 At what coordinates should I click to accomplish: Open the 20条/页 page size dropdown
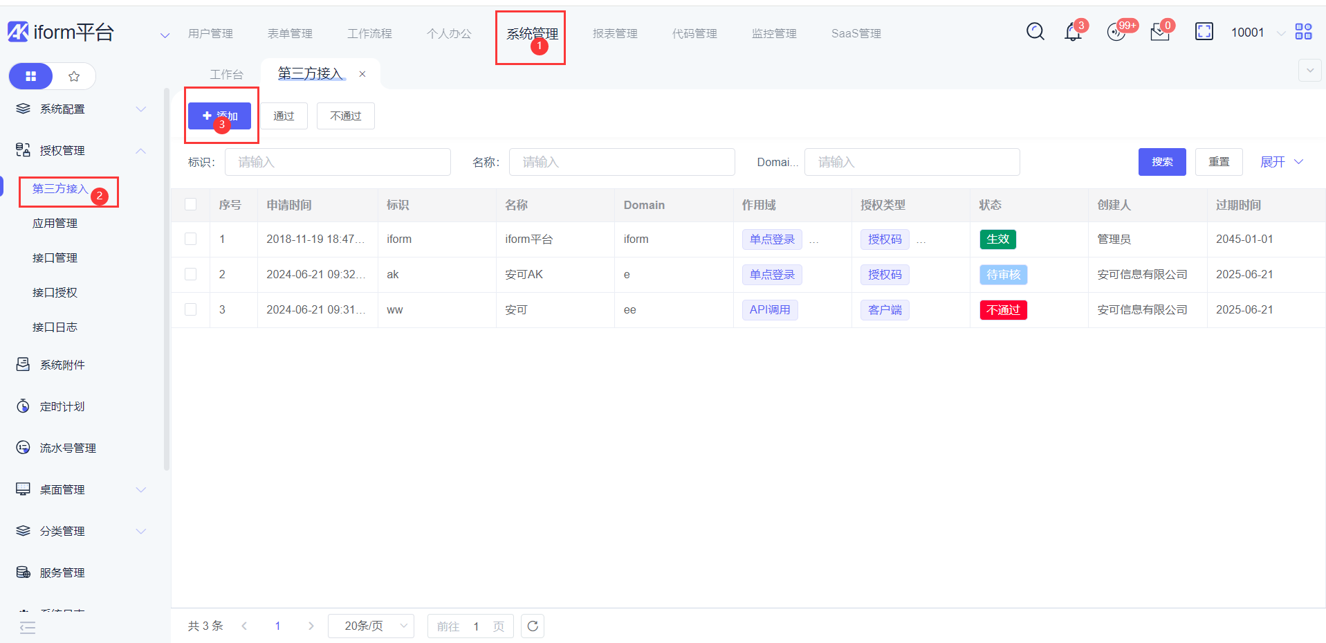coord(371,626)
